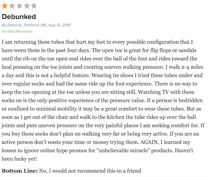Screen dimensions: 208x177
Task: Click the Aug 13, 2019 date
Action: pos(59,25)
